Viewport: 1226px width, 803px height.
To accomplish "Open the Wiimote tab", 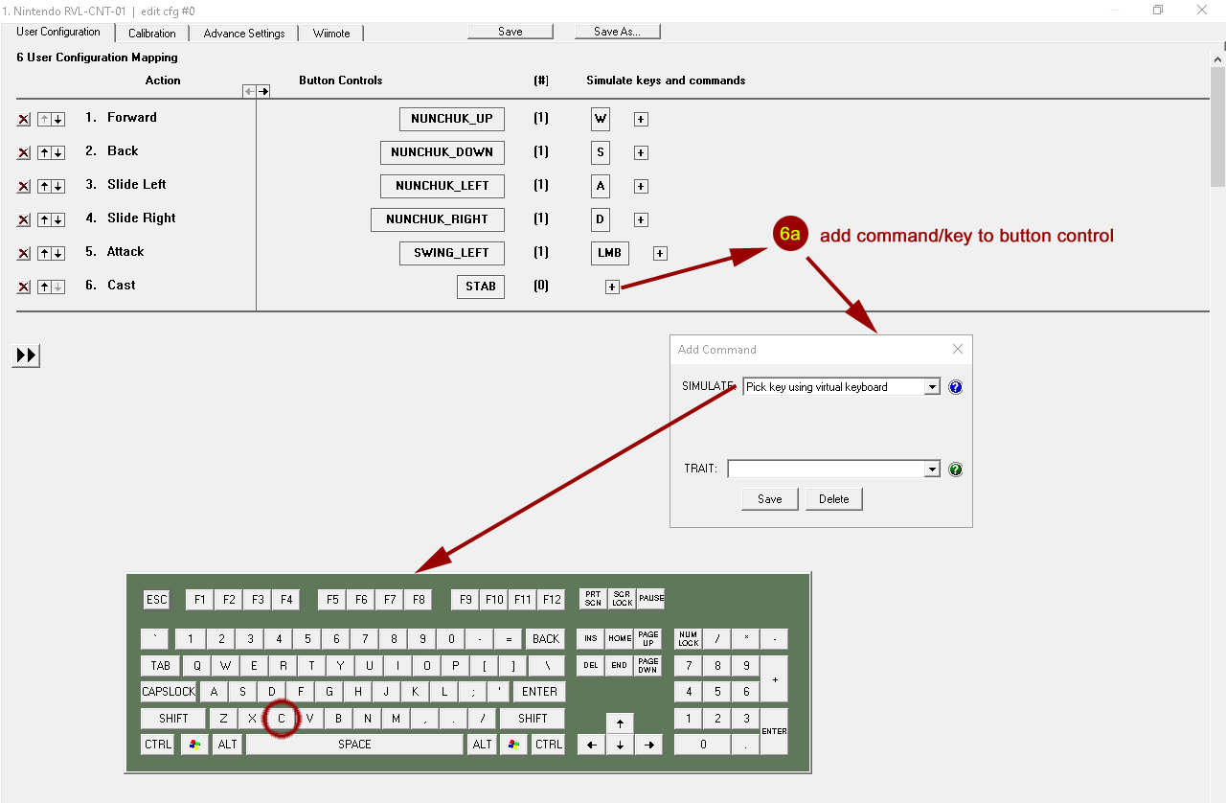I will (331, 34).
